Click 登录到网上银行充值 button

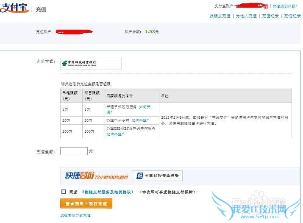click(86, 203)
